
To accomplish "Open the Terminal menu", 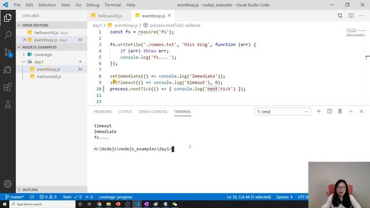I will tap(113, 5).
